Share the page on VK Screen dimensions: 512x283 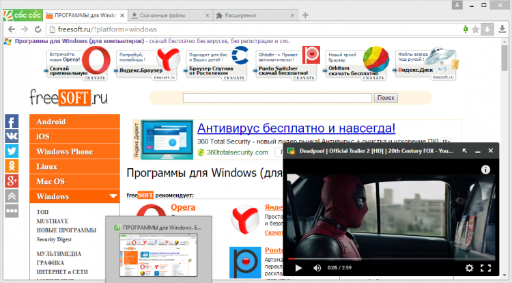(x=12, y=136)
